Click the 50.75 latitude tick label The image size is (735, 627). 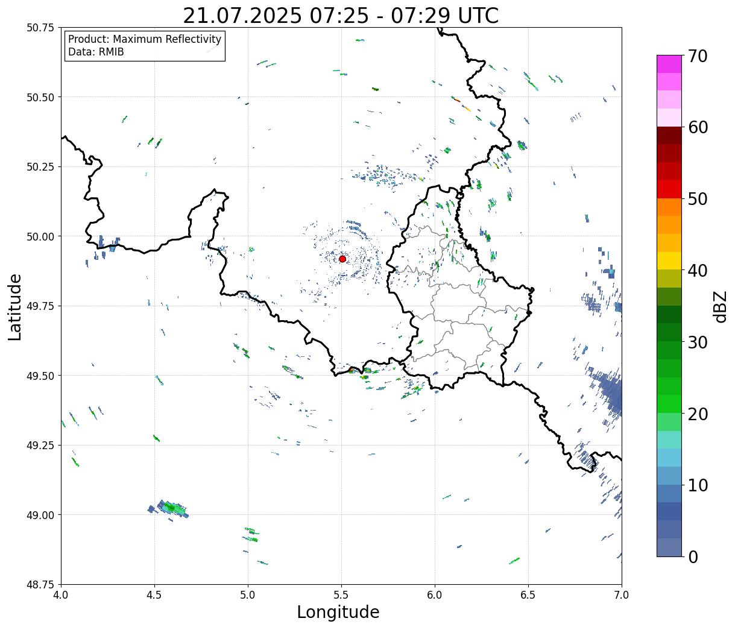tap(40, 28)
